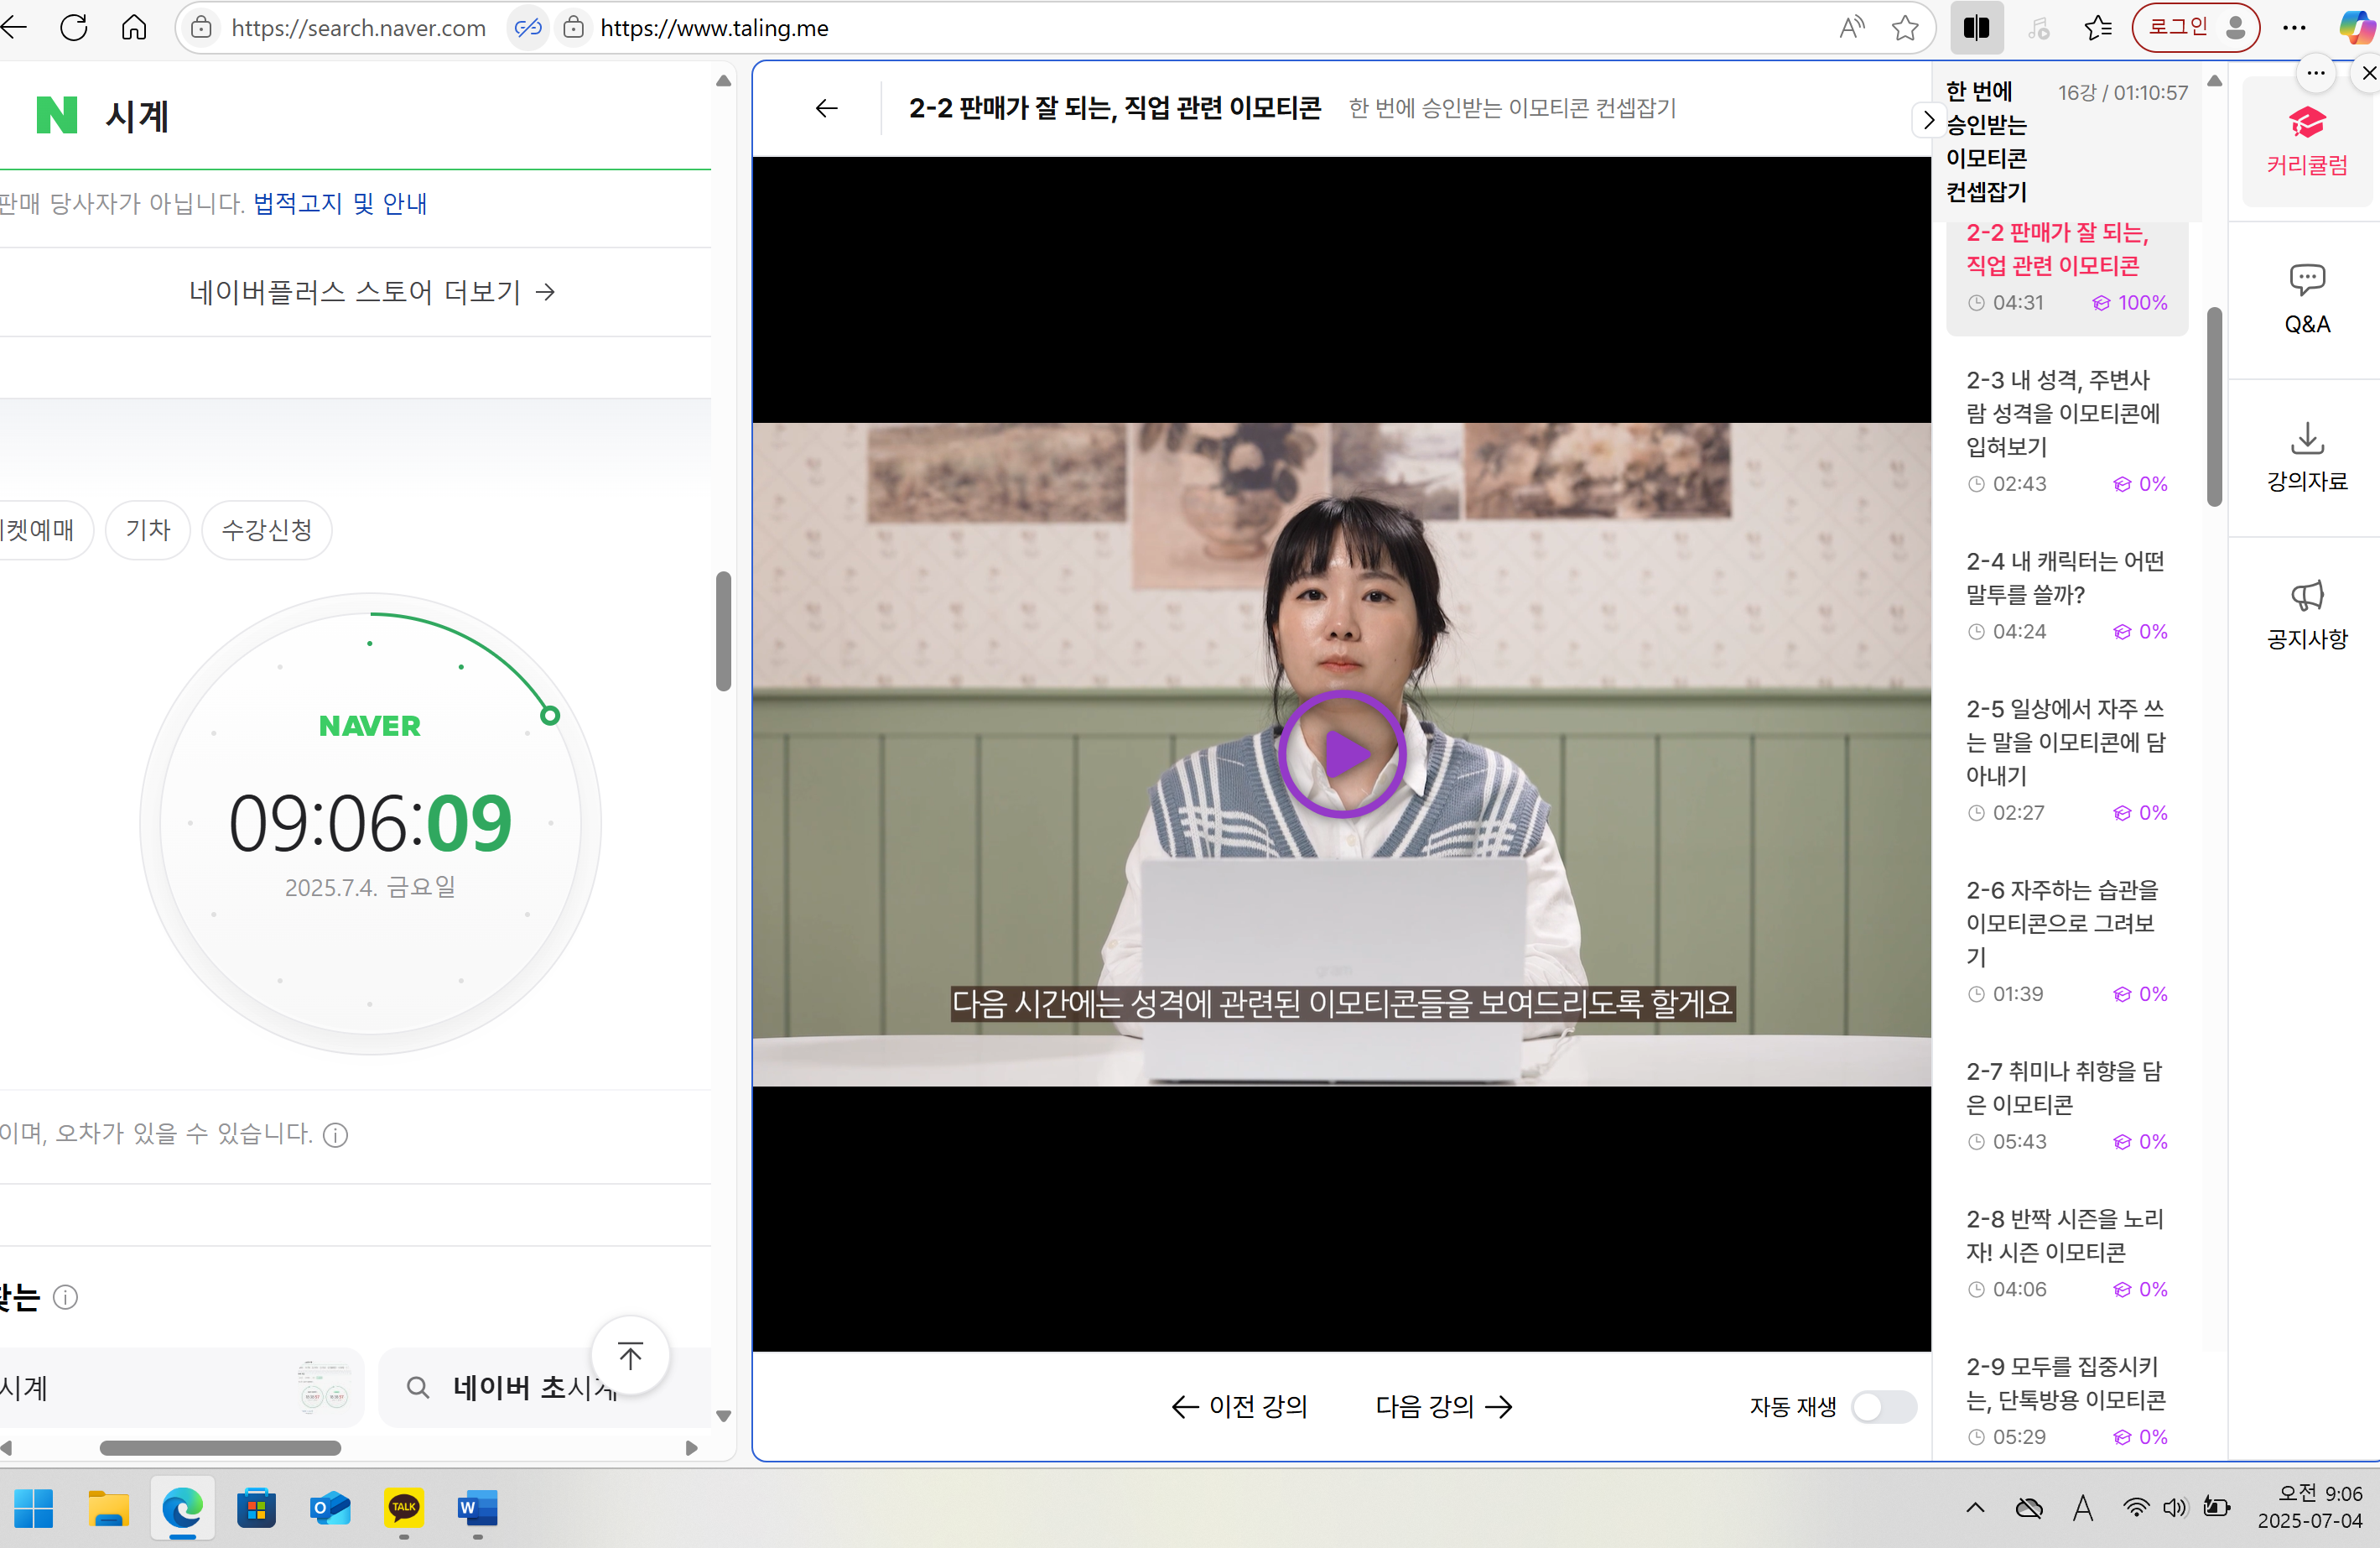Click the curriculum list vertical scrollbar

[2214, 405]
